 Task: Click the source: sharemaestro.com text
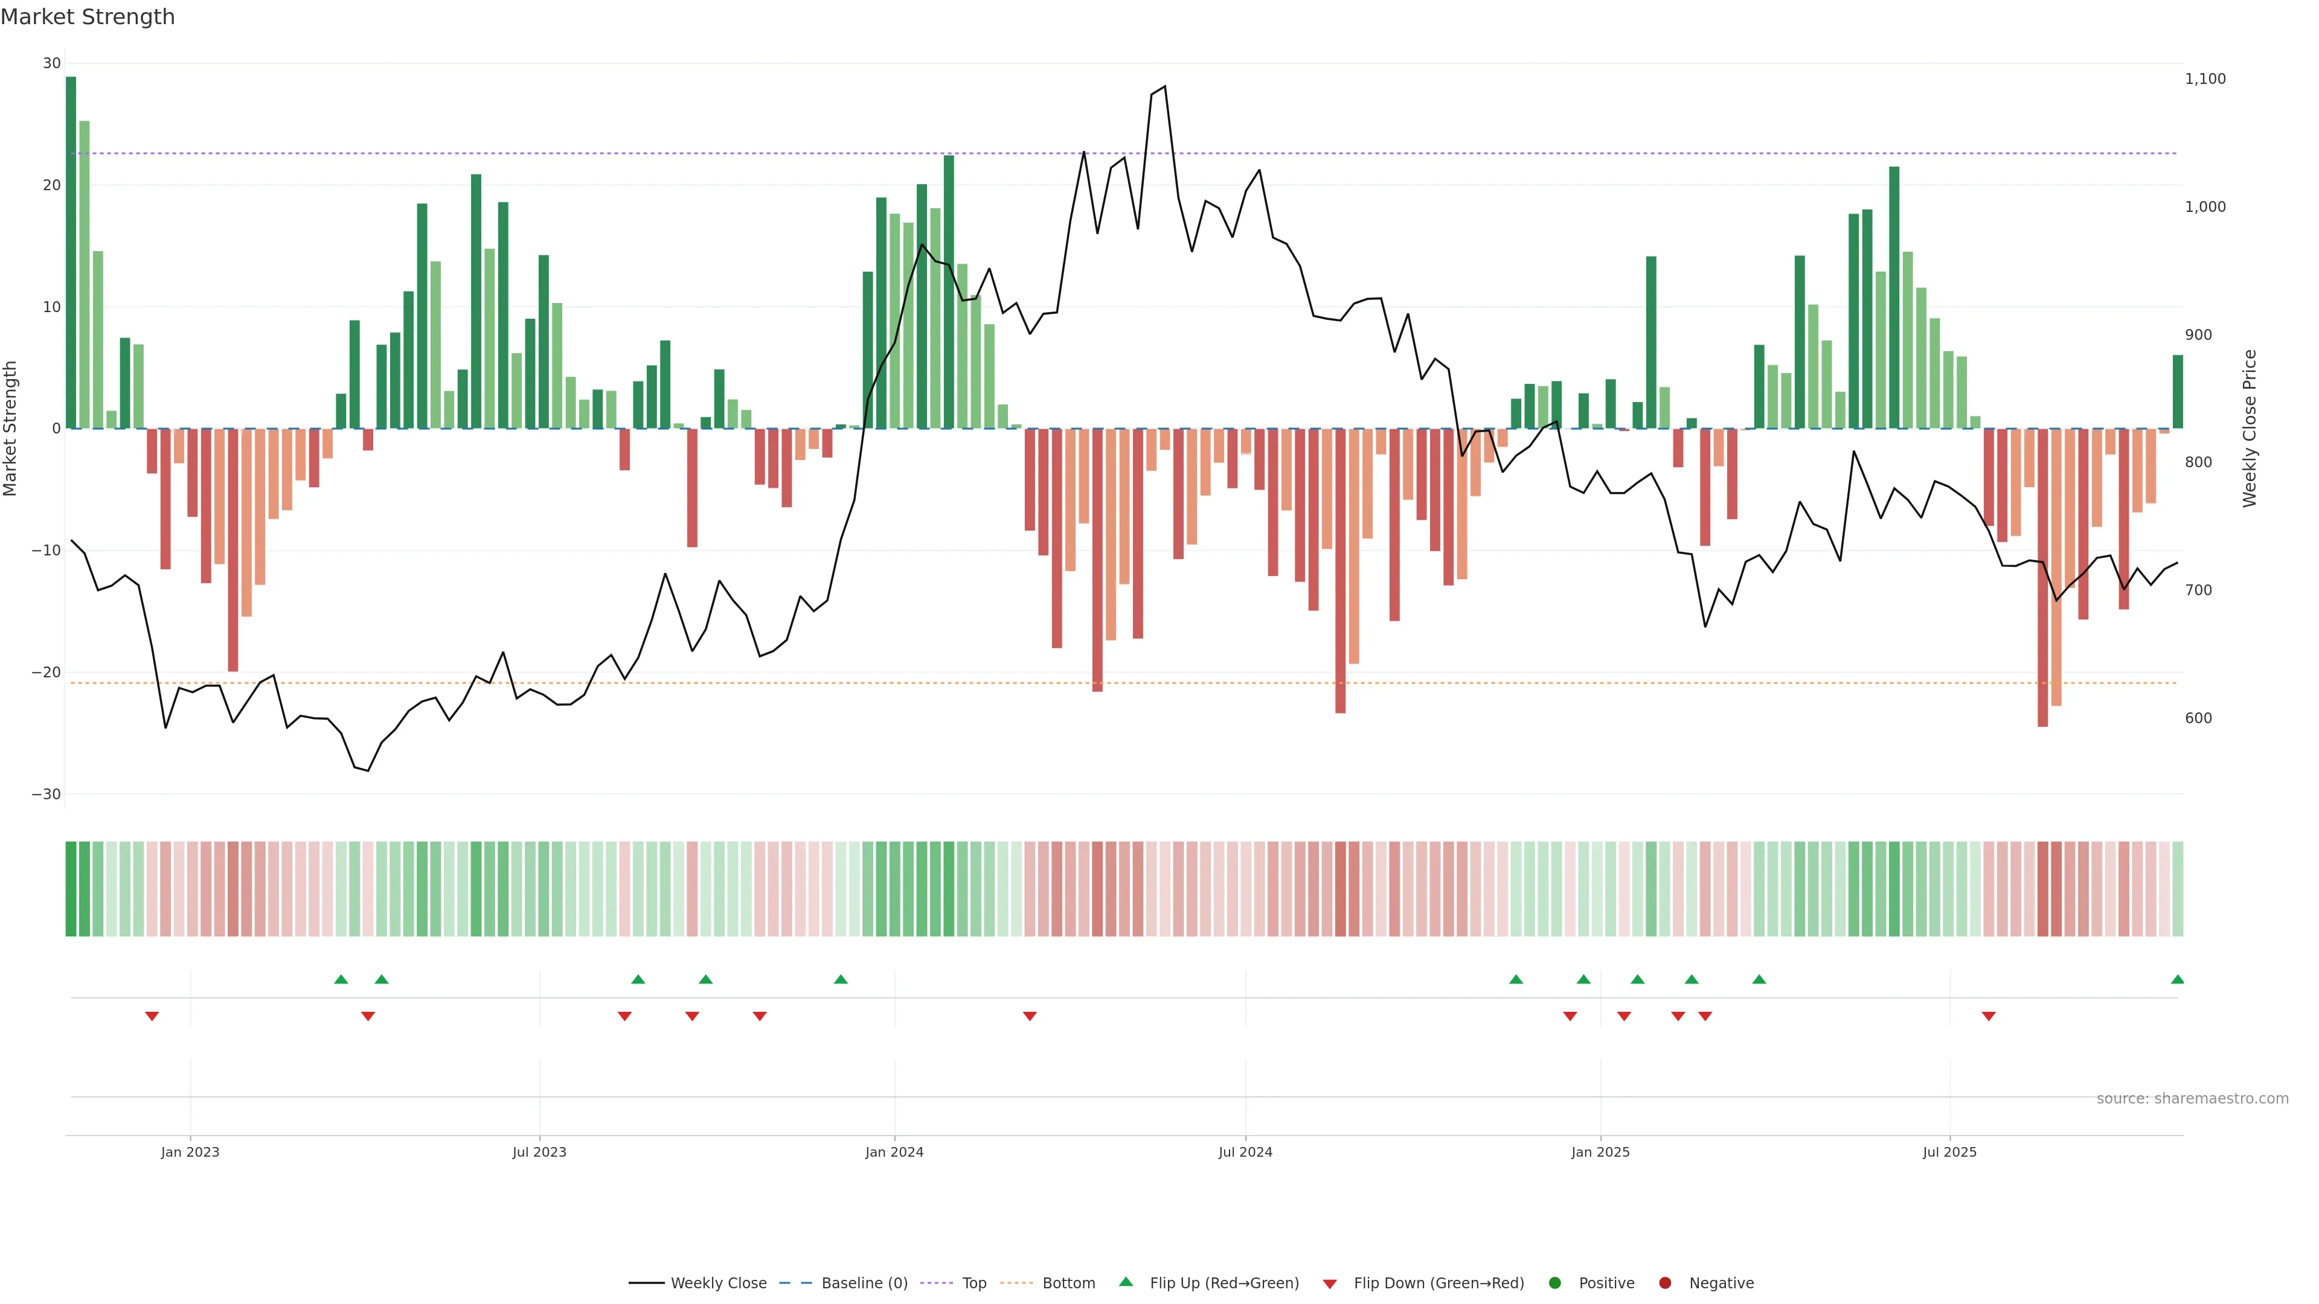pyautogui.click(x=2192, y=1099)
